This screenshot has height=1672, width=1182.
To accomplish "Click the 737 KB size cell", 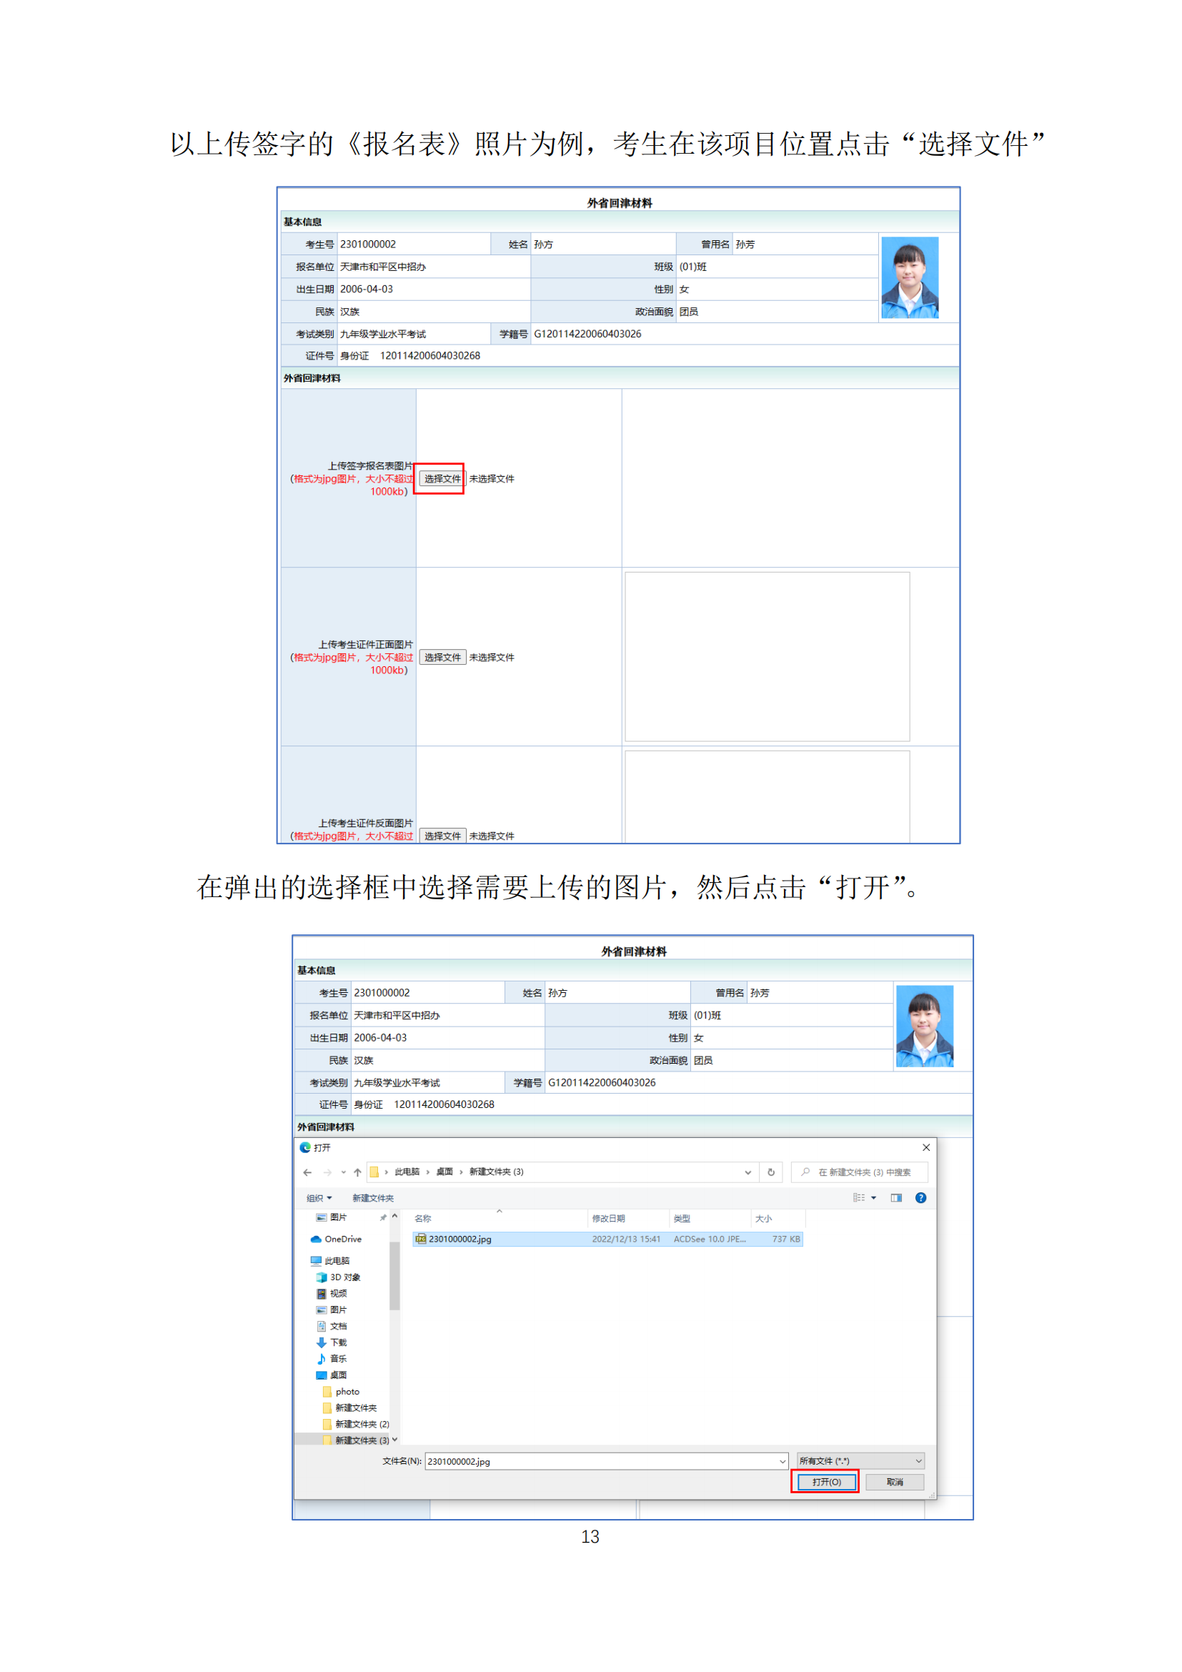I will coord(785,1239).
